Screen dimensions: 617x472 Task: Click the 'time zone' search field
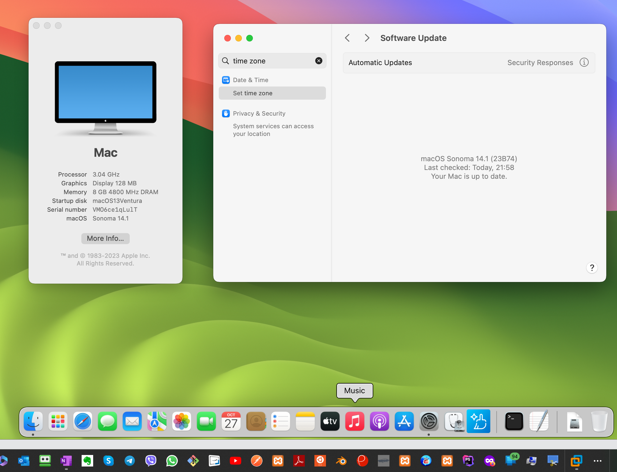click(x=272, y=61)
